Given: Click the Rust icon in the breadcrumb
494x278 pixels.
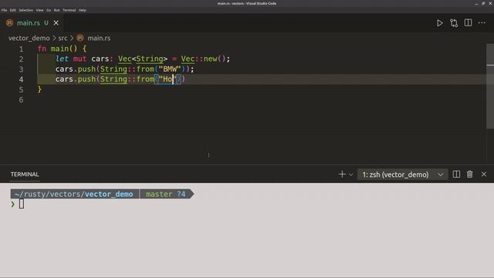Looking at the screenshot, I should click(80, 38).
